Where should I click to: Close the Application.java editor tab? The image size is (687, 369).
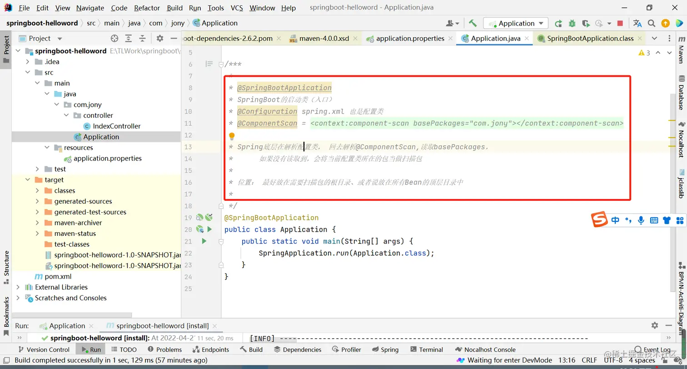(527, 39)
